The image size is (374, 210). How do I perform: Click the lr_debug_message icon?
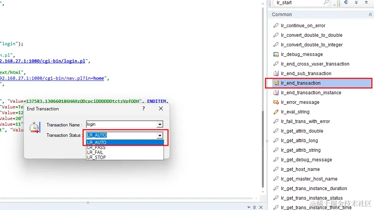pyautogui.click(x=276, y=54)
